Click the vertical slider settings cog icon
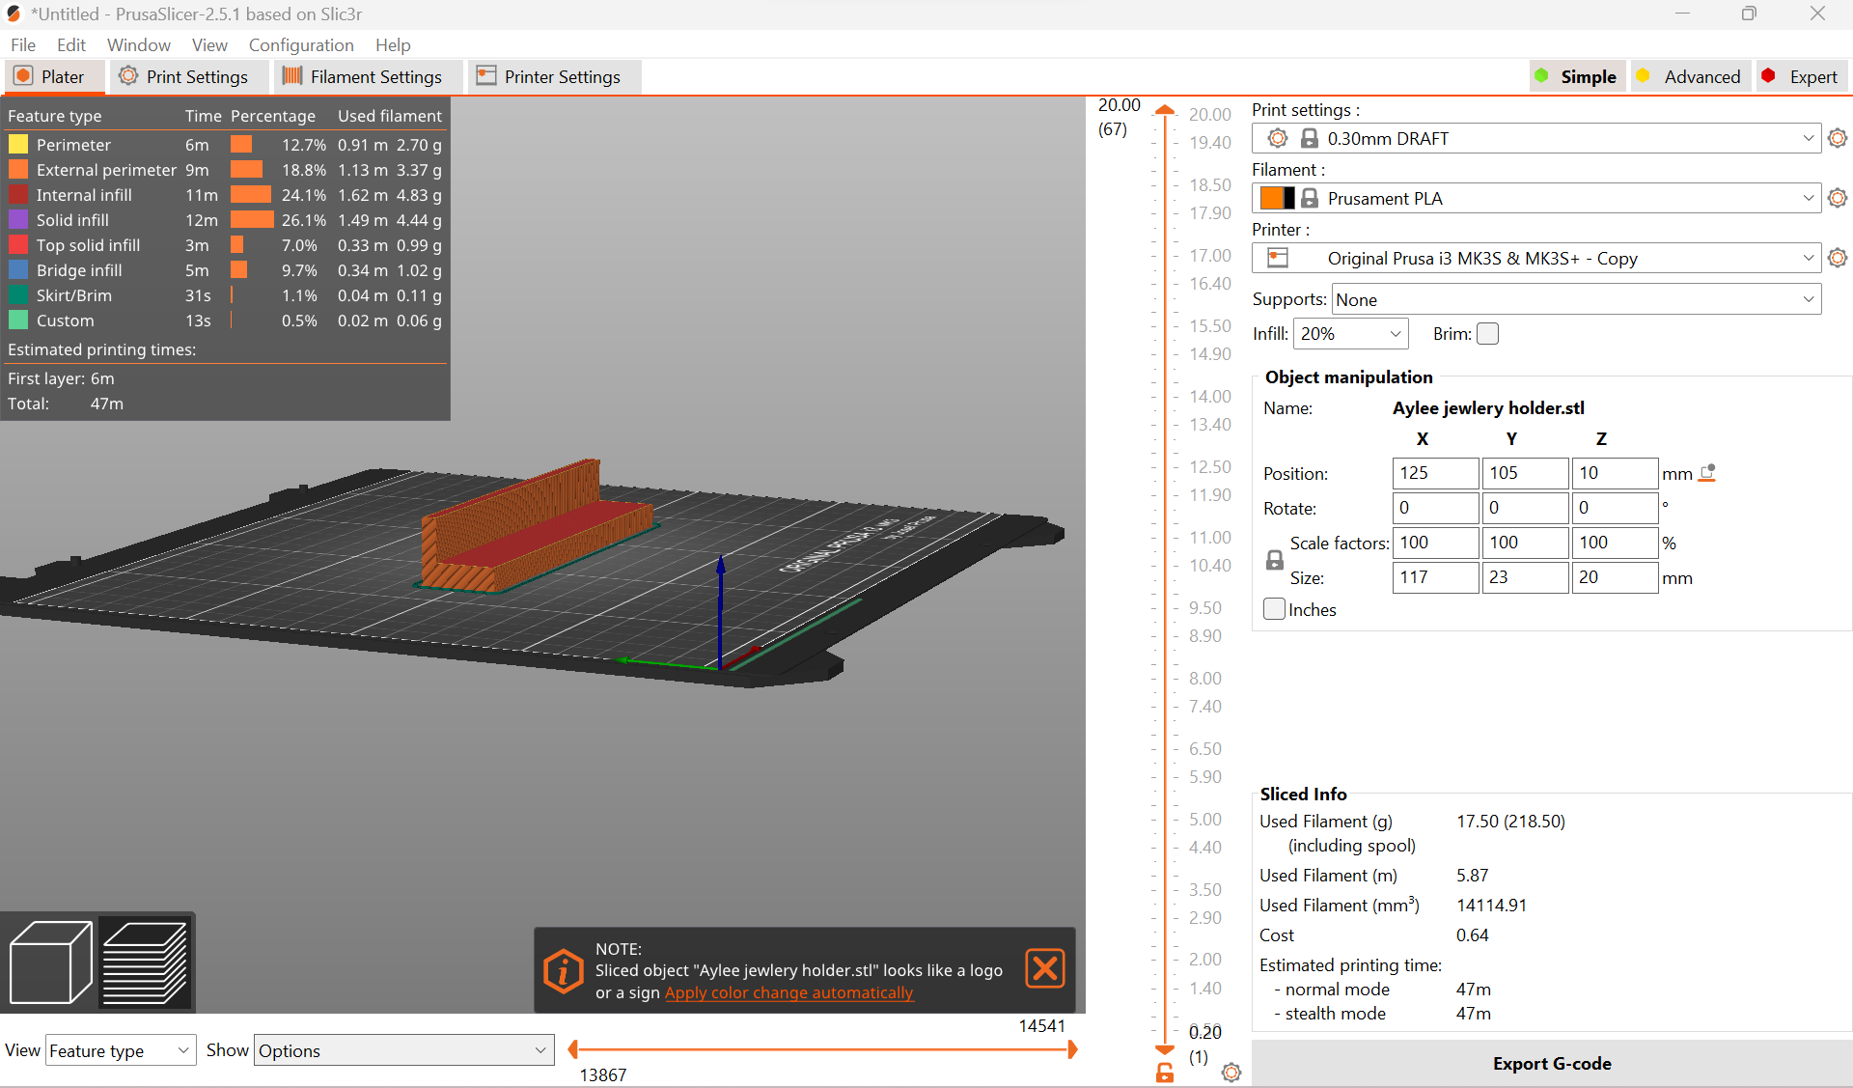1853x1088 pixels. click(x=1231, y=1073)
